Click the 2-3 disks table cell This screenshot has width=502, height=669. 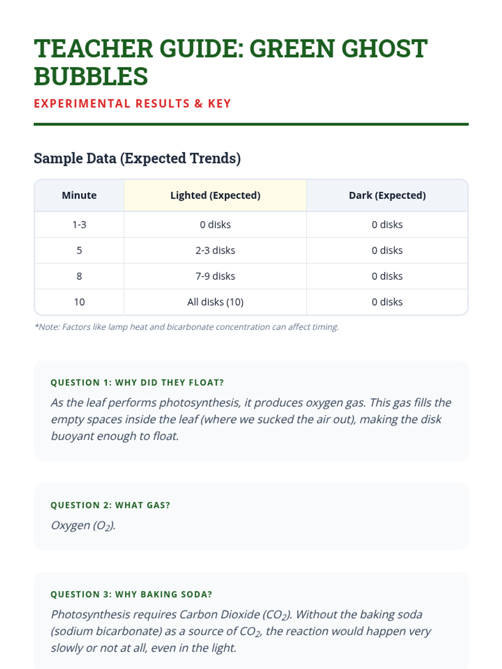215,250
